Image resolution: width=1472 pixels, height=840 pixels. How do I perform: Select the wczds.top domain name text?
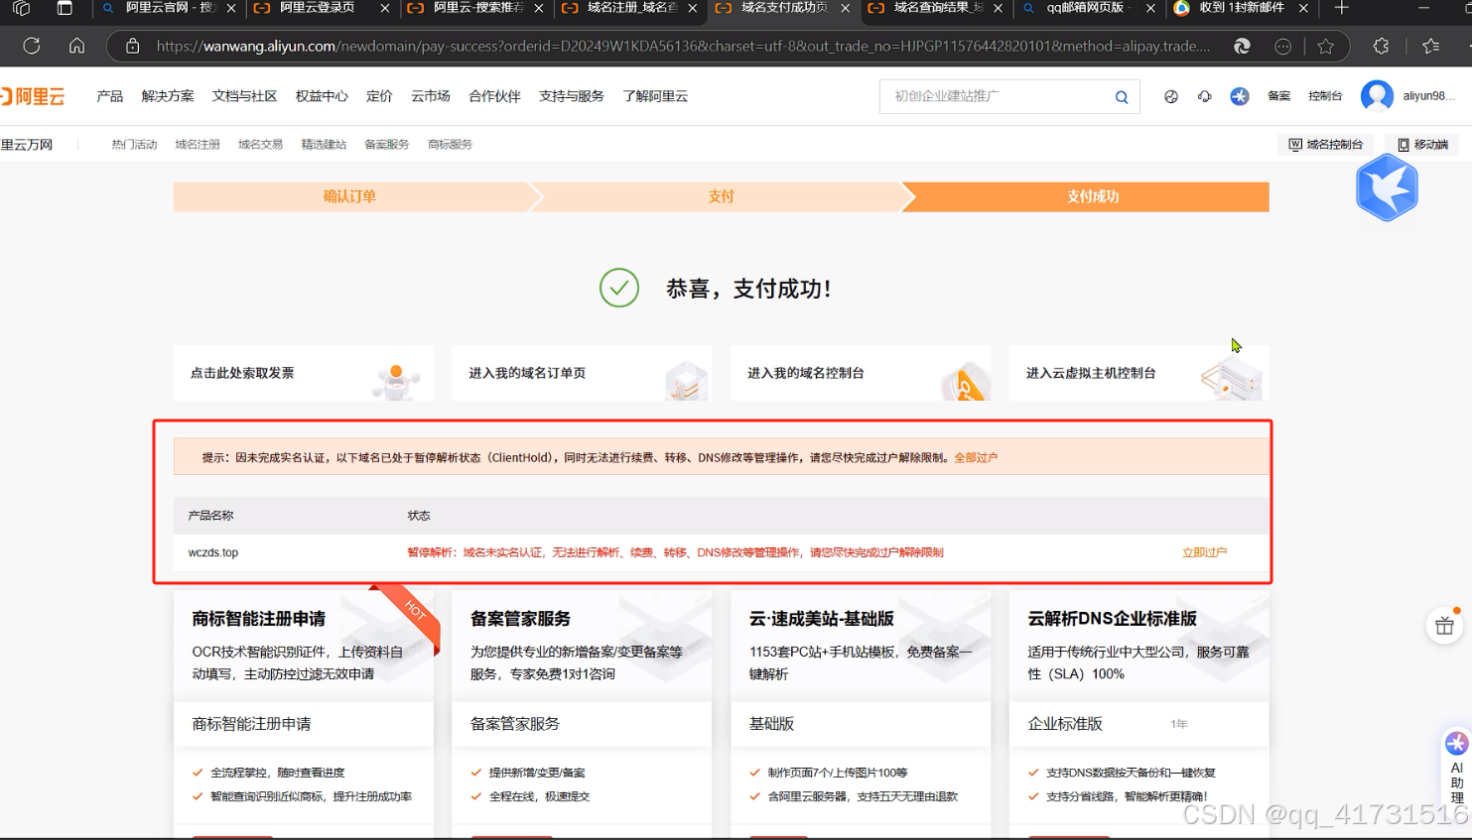click(213, 552)
